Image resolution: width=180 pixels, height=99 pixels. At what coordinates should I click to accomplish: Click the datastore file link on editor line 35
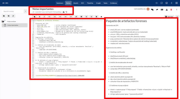point(70,76)
